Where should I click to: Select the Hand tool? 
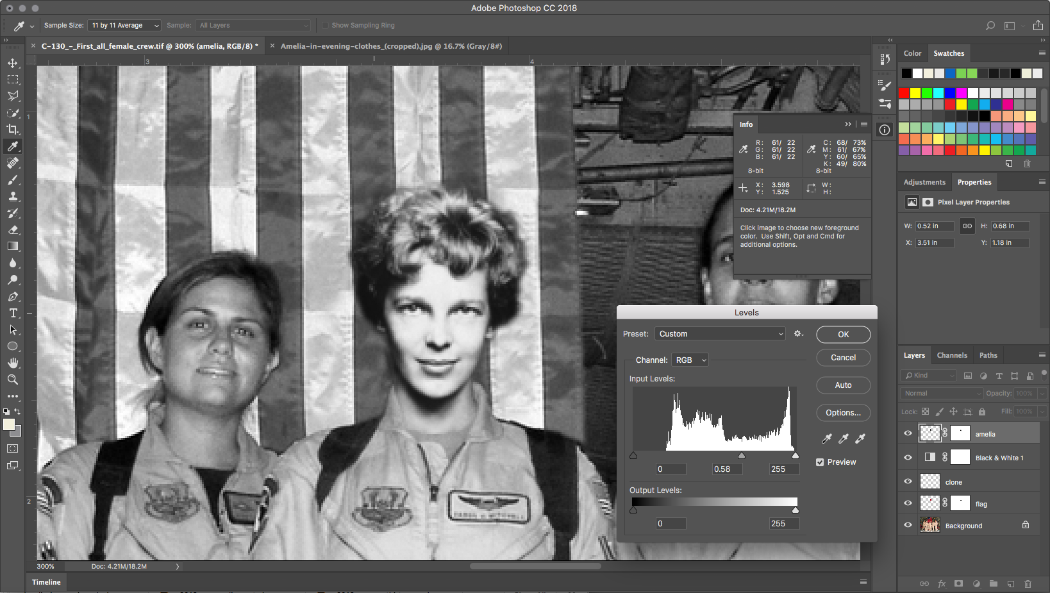tap(13, 363)
